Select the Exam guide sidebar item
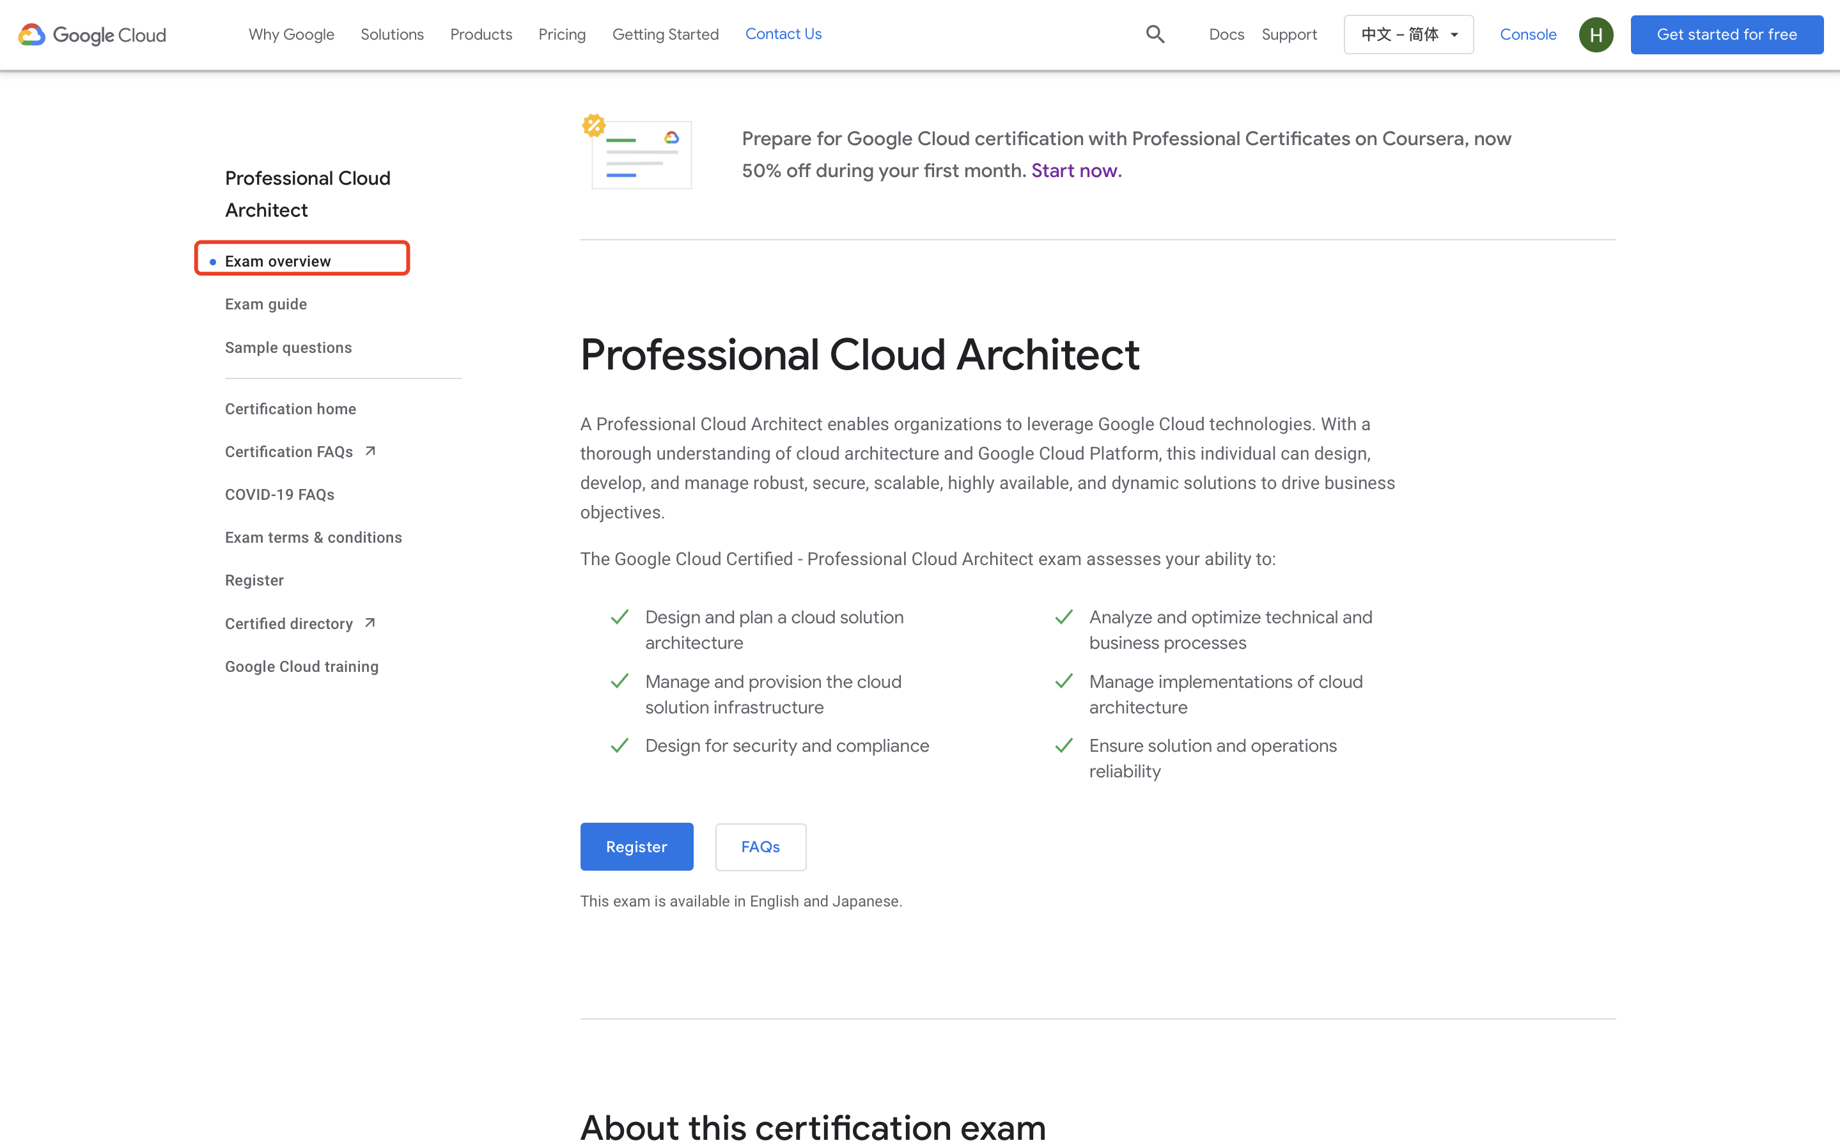Viewport: 1840px width, 1143px height. (x=265, y=304)
